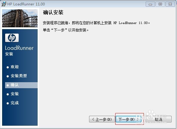
Task: Close the HP LoadRunner installer window
Action: click(170, 4)
